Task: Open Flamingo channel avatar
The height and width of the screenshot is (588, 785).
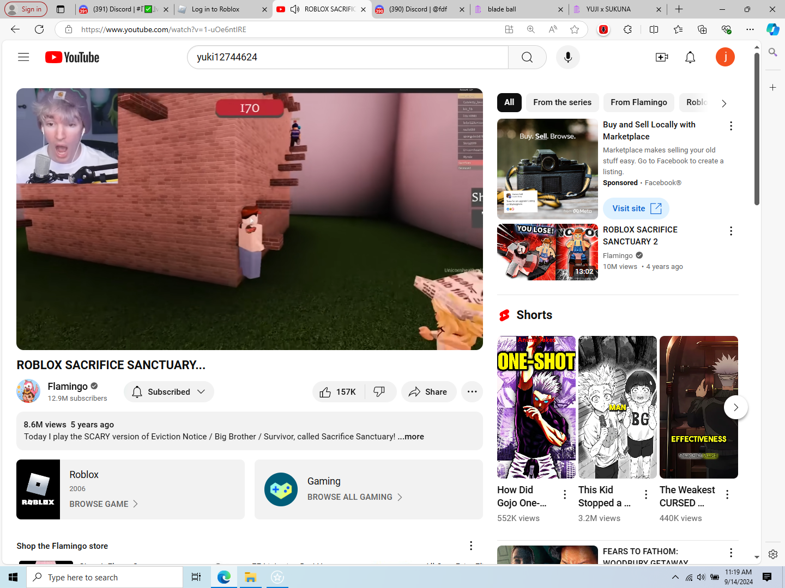Action: (28, 391)
